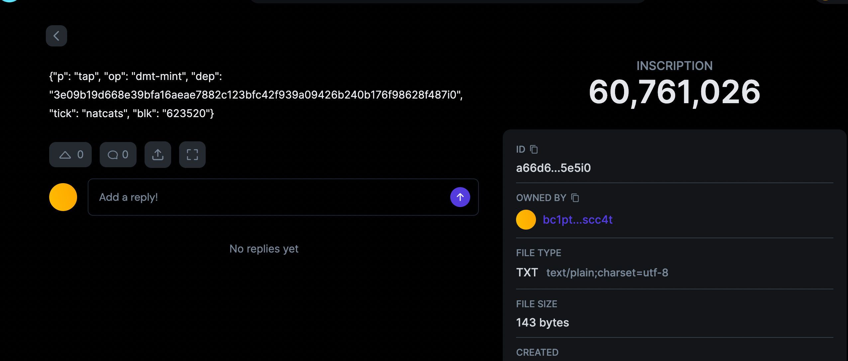This screenshot has height=361, width=848.
Task: Go back using the left chevron button
Action: coord(56,36)
